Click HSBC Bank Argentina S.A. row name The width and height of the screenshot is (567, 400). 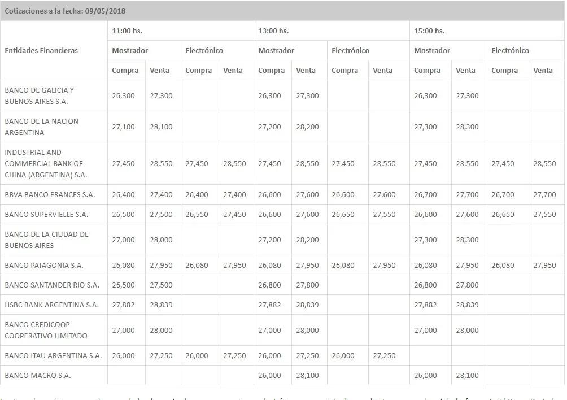click(51, 305)
